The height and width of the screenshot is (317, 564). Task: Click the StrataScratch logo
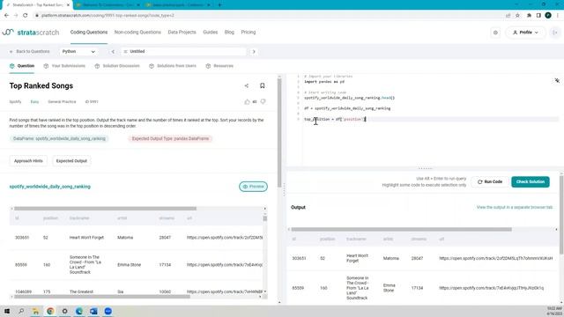[31, 33]
